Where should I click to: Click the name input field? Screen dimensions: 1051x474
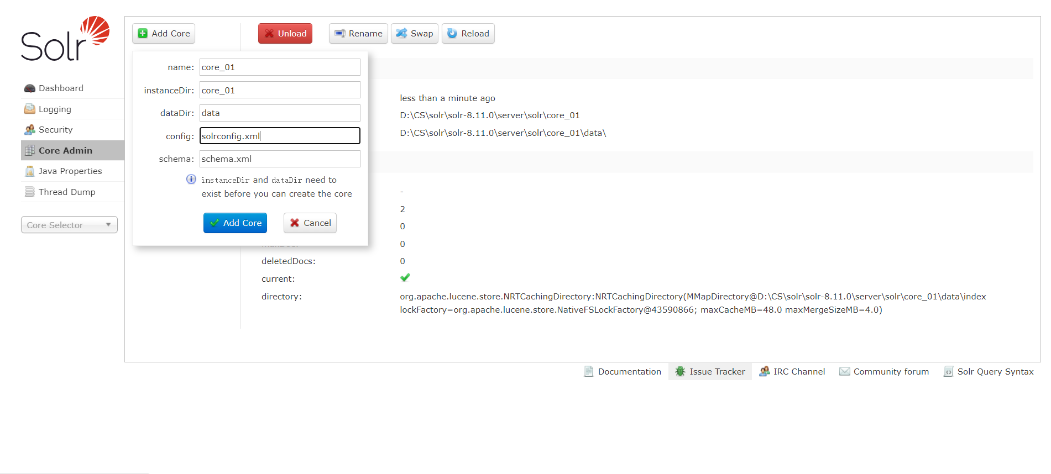point(280,67)
